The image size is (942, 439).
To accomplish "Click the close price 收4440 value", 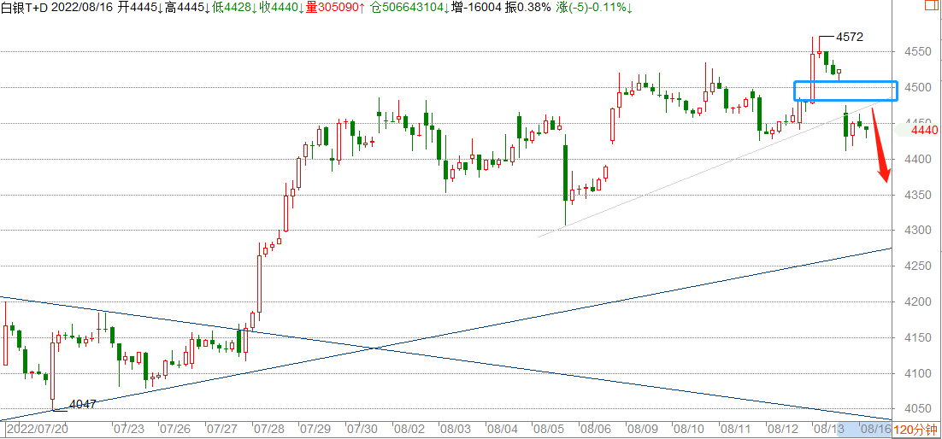I will coord(280,8).
